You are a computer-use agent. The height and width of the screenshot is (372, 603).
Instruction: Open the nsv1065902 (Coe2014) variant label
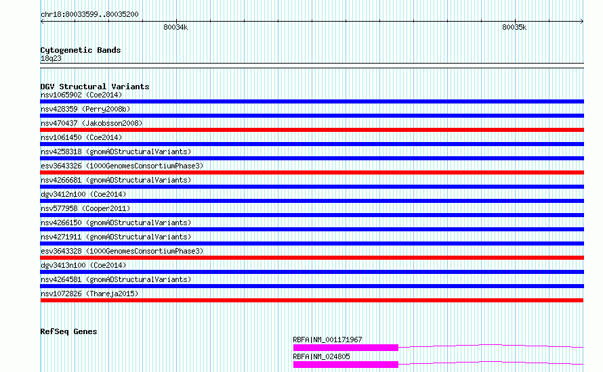tap(81, 95)
